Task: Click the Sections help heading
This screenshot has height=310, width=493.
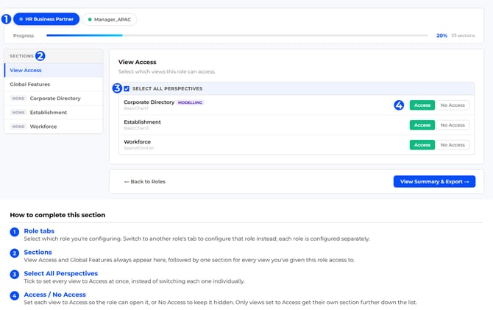Action: [x=38, y=252]
